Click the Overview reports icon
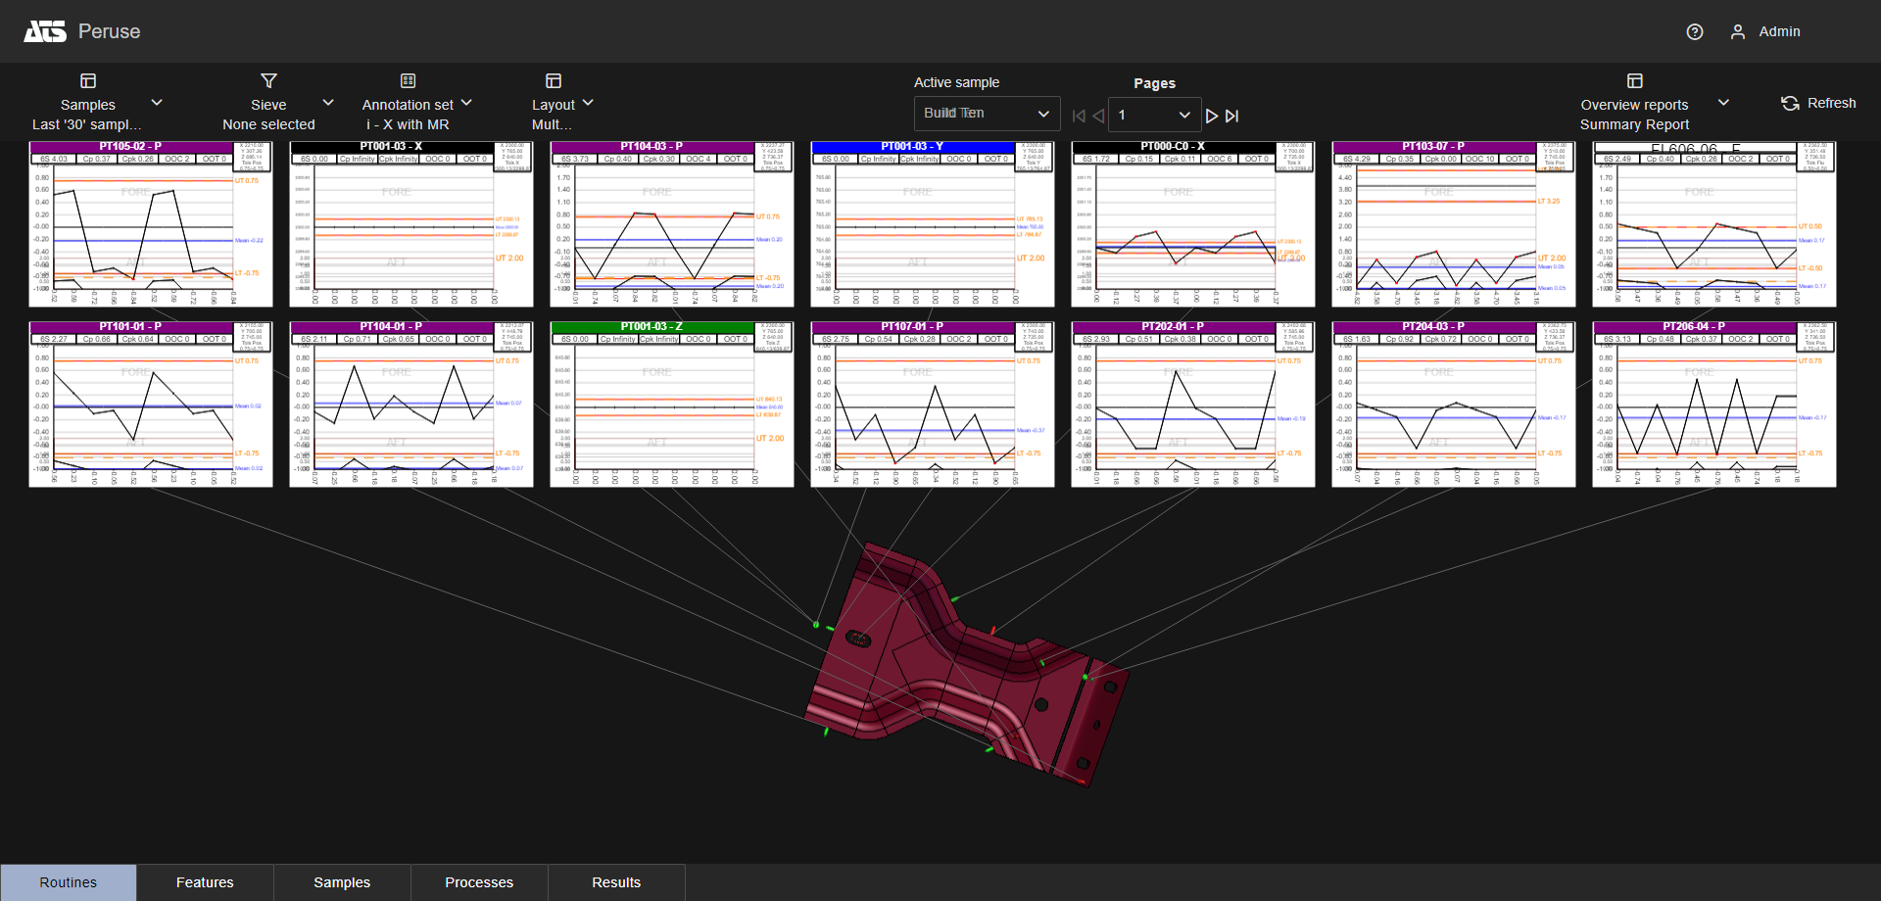Viewport: 1881px width, 901px height. (x=1634, y=81)
